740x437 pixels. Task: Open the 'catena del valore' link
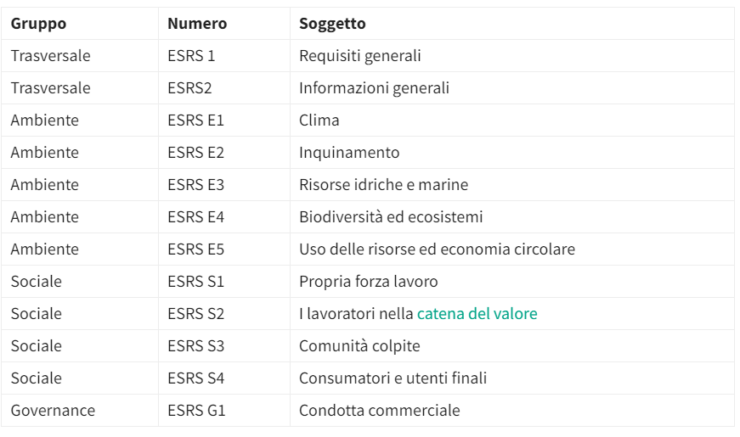477,314
